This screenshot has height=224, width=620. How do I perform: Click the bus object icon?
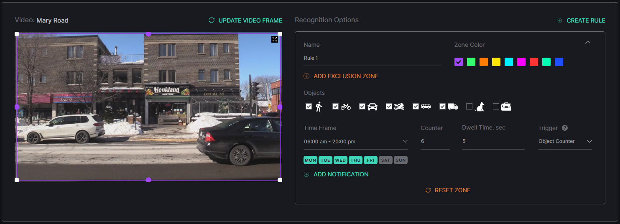pyautogui.click(x=426, y=107)
